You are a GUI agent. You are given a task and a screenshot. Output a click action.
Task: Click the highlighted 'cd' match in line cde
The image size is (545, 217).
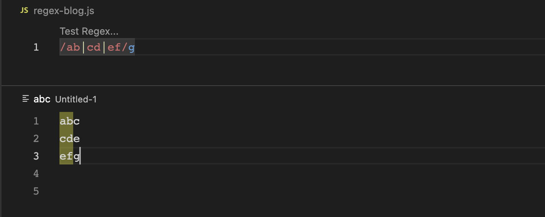tap(66, 139)
